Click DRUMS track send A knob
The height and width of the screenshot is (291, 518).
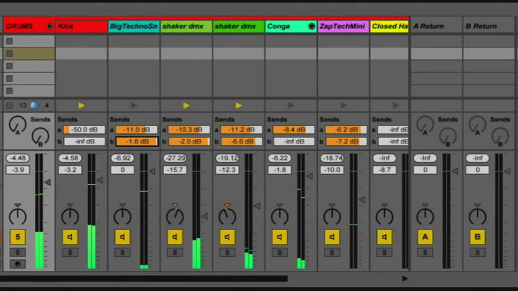click(17, 125)
